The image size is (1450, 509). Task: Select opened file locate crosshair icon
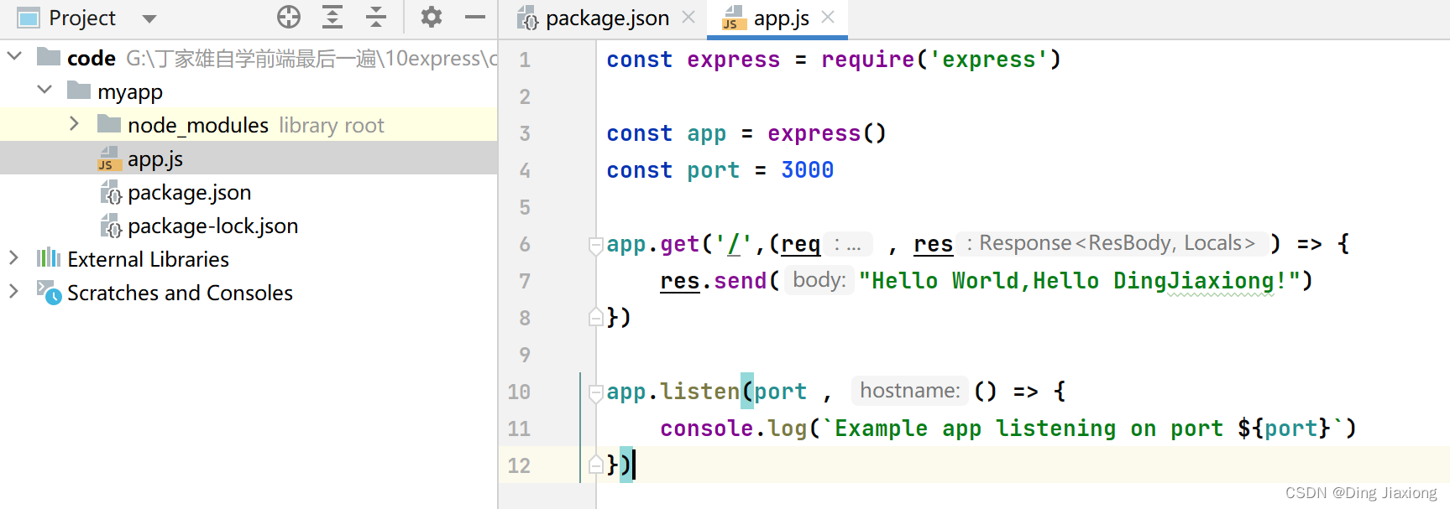click(289, 17)
